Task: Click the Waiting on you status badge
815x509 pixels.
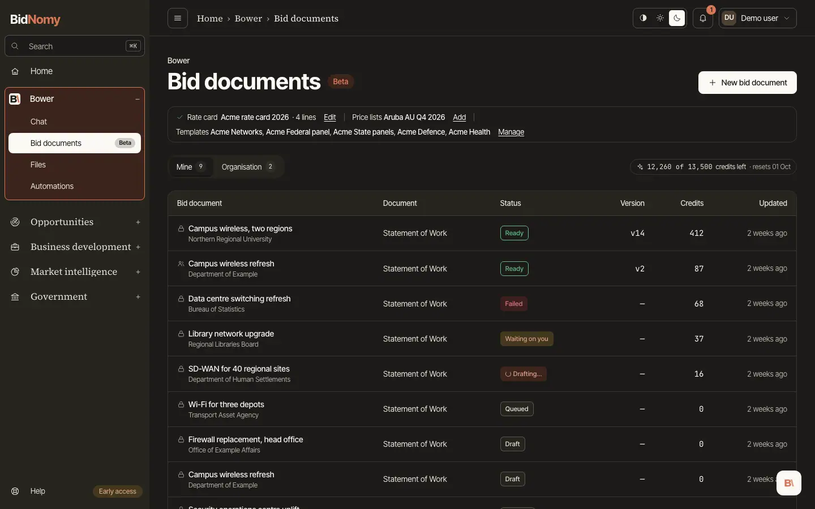Action: click(527, 339)
